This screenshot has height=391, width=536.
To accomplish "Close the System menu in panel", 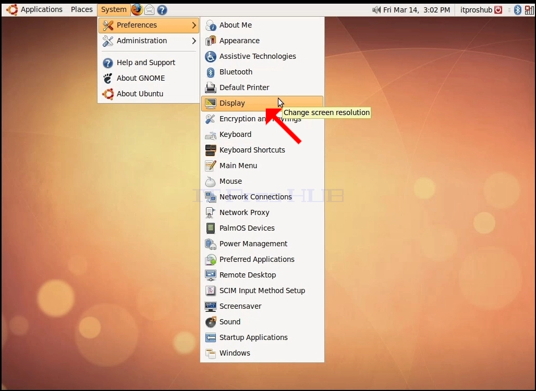I will [x=114, y=9].
